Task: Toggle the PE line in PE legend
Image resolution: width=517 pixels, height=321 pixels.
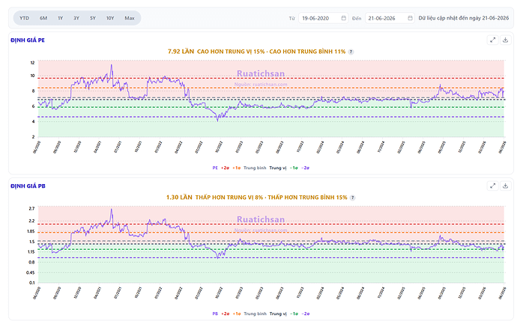Action: [215, 168]
